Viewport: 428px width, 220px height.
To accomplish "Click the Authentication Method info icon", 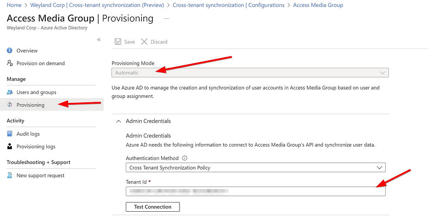I will (x=185, y=158).
